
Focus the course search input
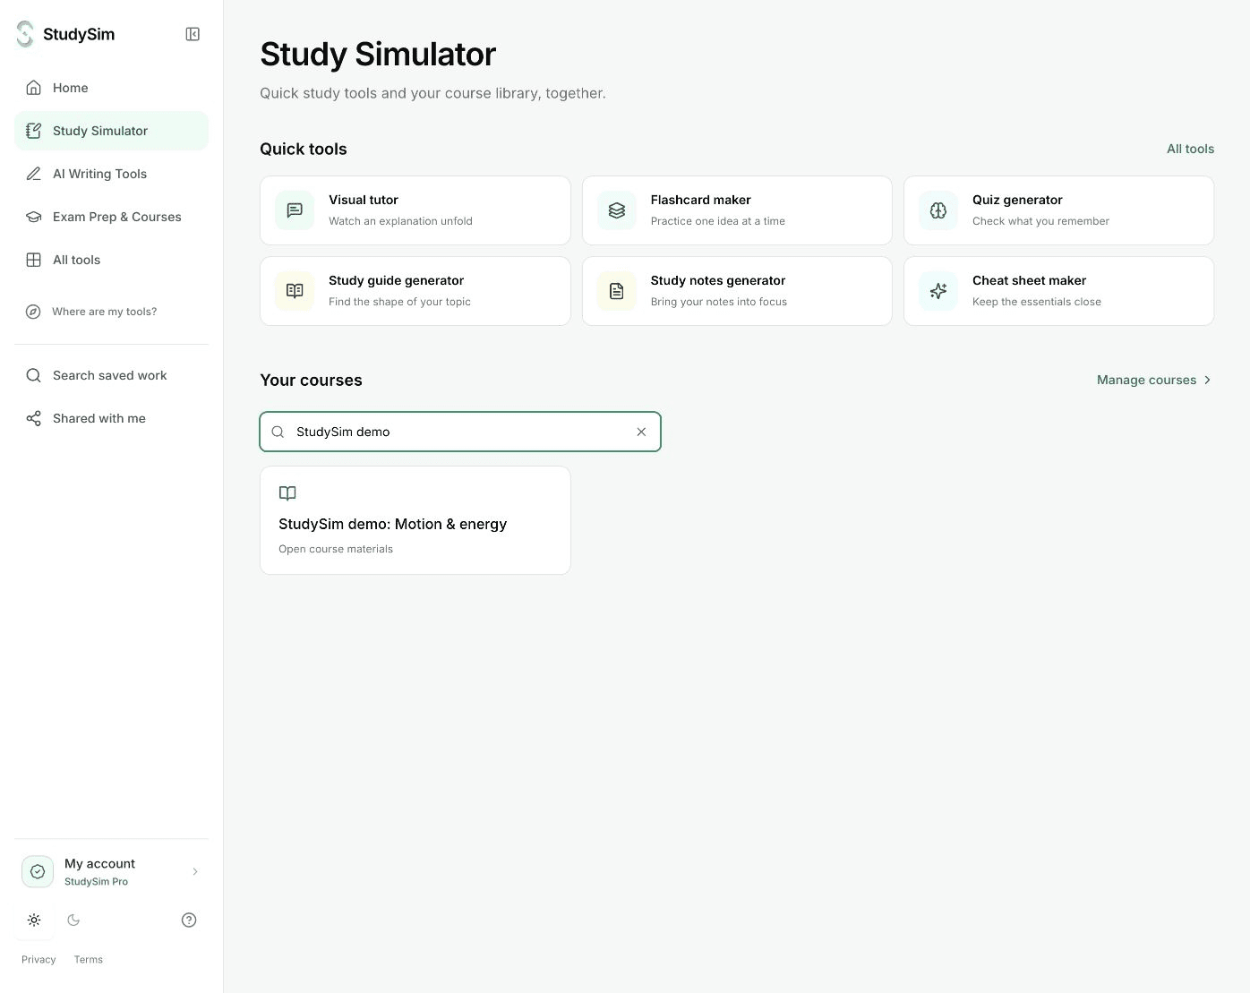click(x=460, y=432)
